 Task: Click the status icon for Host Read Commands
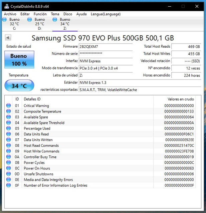point(8,145)
